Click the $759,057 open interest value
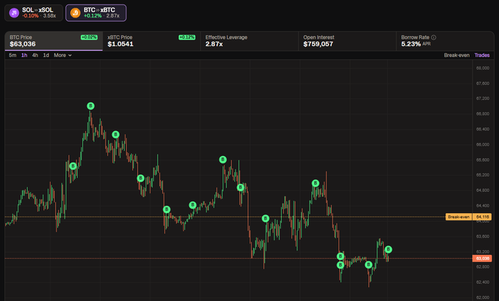 (318, 44)
